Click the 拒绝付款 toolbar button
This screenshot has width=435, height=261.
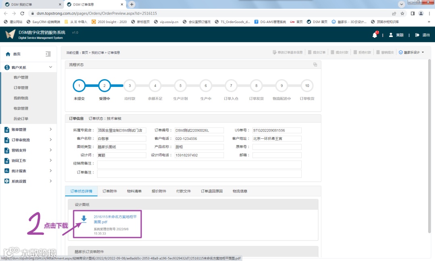(362, 52)
